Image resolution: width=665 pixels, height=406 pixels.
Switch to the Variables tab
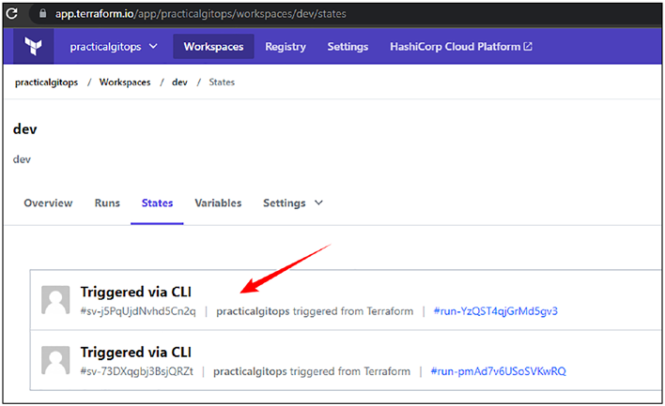coord(218,203)
